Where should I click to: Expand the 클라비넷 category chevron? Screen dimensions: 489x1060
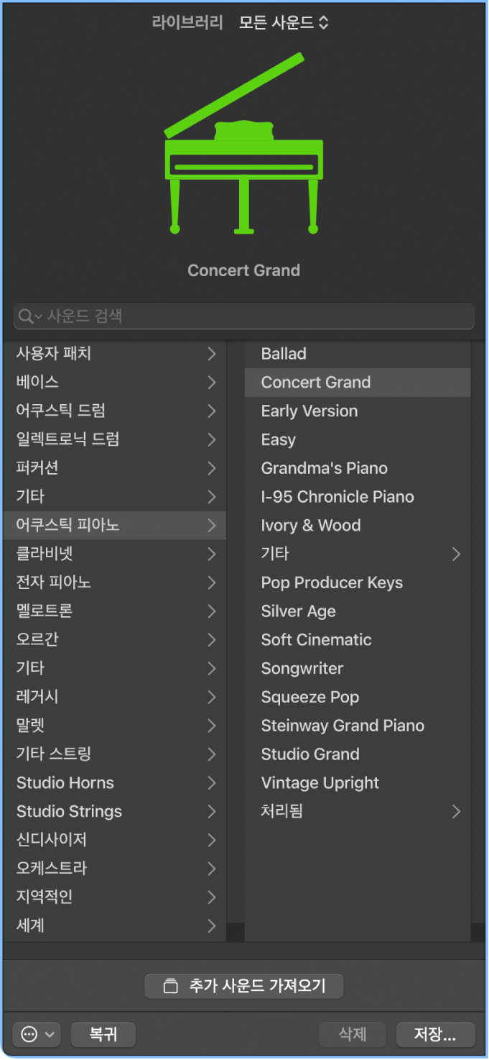(x=212, y=554)
